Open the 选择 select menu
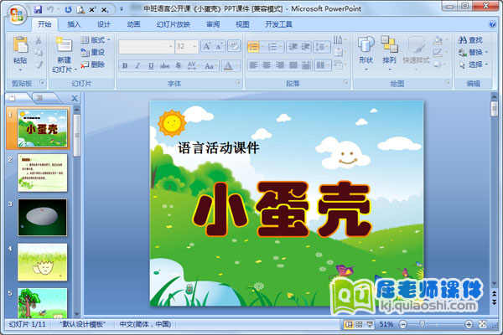The height and width of the screenshot is (335, 503). pyautogui.click(x=473, y=64)
